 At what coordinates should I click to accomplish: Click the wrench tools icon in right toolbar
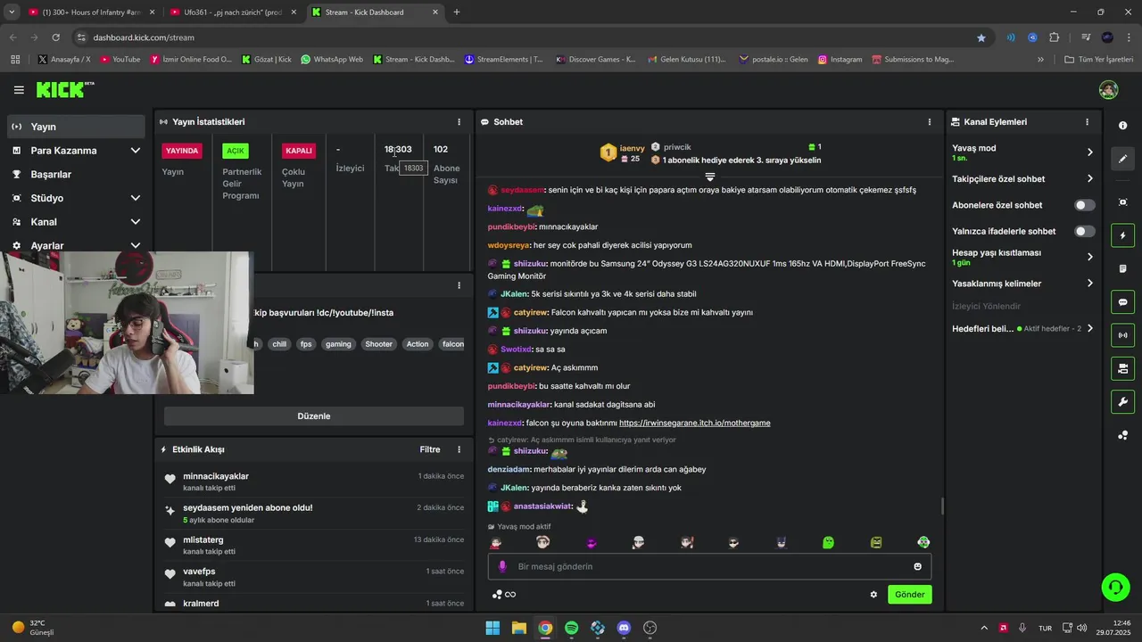click(x=1122, y=401)
